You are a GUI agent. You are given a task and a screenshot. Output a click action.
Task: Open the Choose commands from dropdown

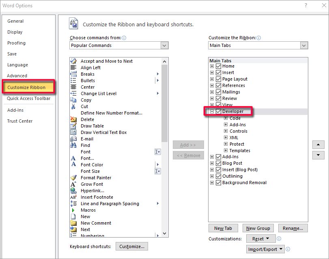coord(165,45)
